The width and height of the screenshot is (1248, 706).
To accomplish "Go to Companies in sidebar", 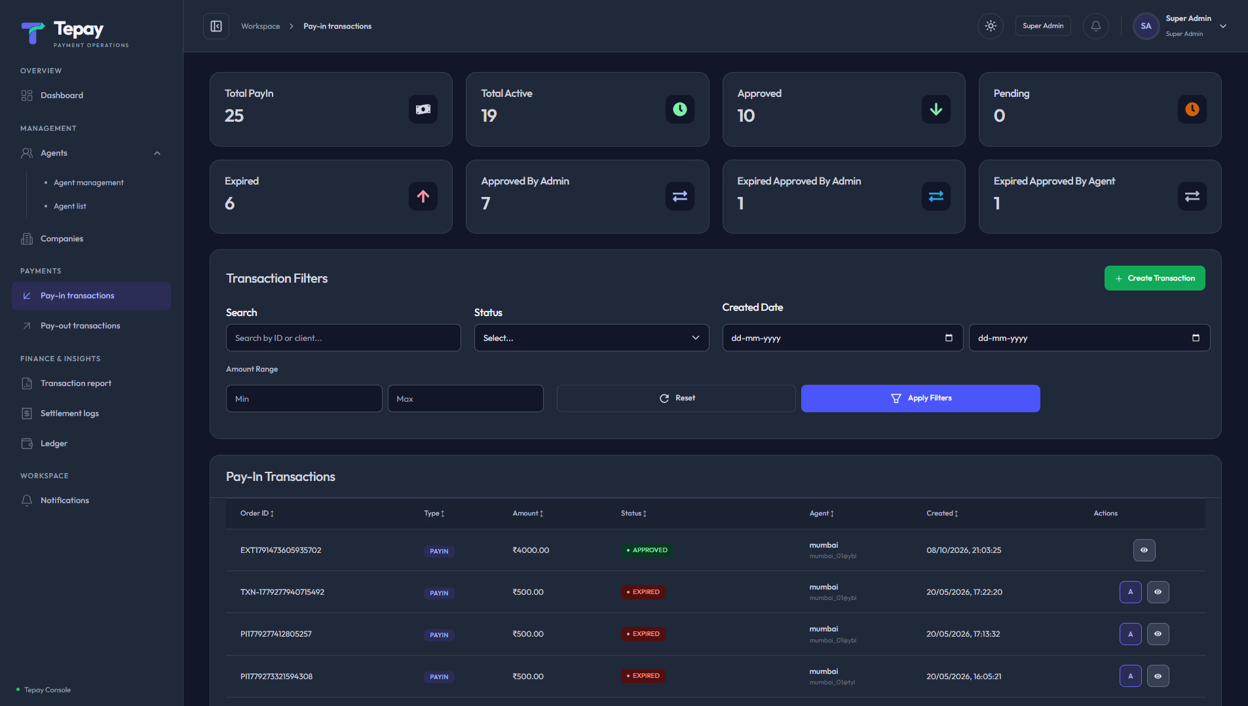I will pos(91,239).
